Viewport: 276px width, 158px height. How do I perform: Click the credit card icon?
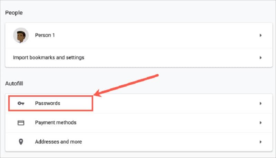21,123
